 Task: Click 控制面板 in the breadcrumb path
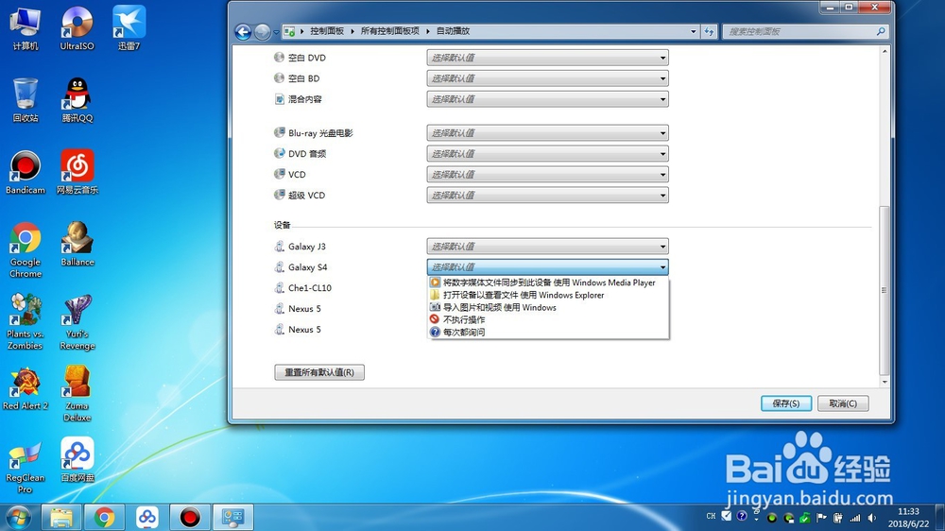pyautogui.click(x=327, y=31)
